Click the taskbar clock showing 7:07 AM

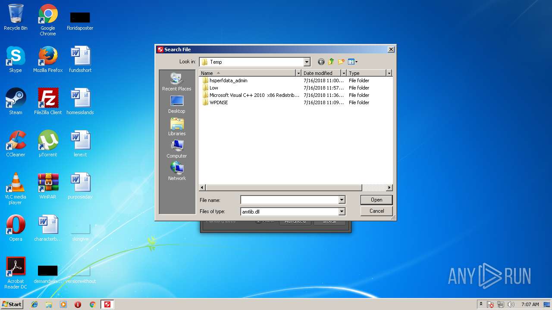(530, 304)
